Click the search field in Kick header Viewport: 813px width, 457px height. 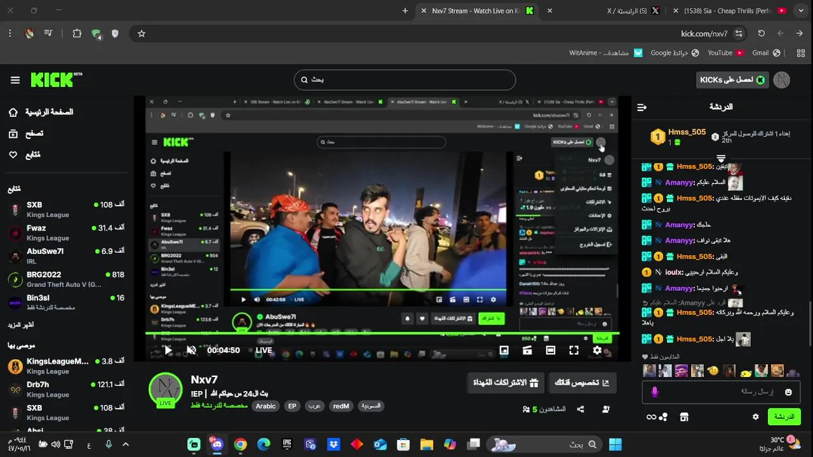[405, 80]
